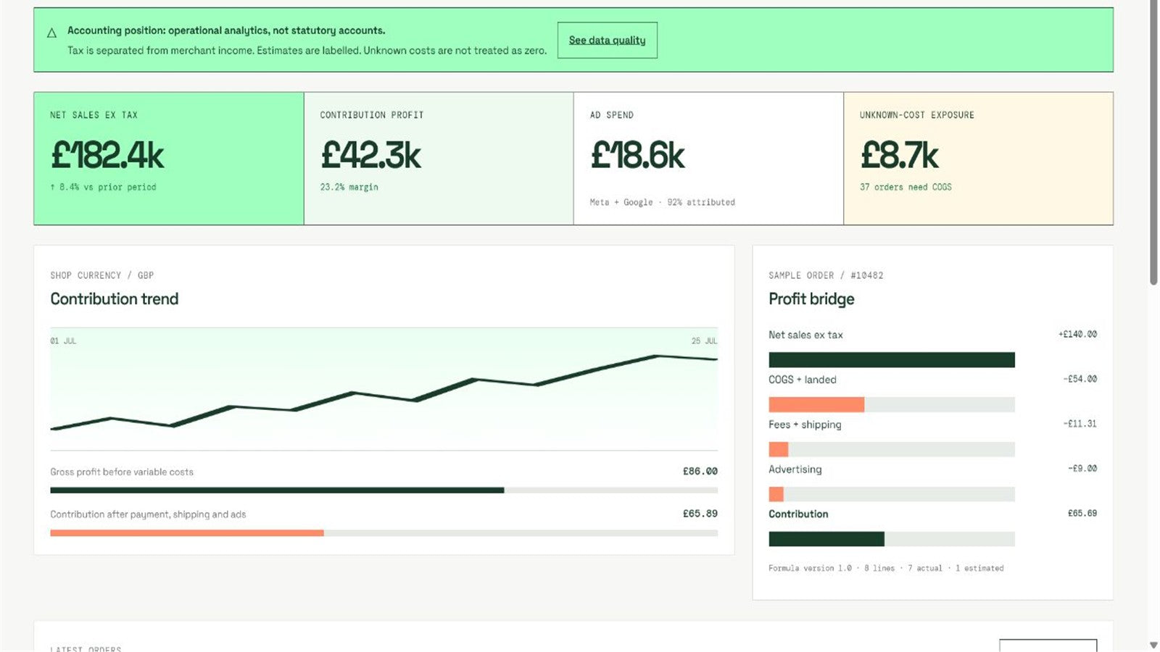The image size is (1160, 652).
Task: Click the page vertical scrollbar thumb
Action: pyautogui.click(x=1153, y=143)
